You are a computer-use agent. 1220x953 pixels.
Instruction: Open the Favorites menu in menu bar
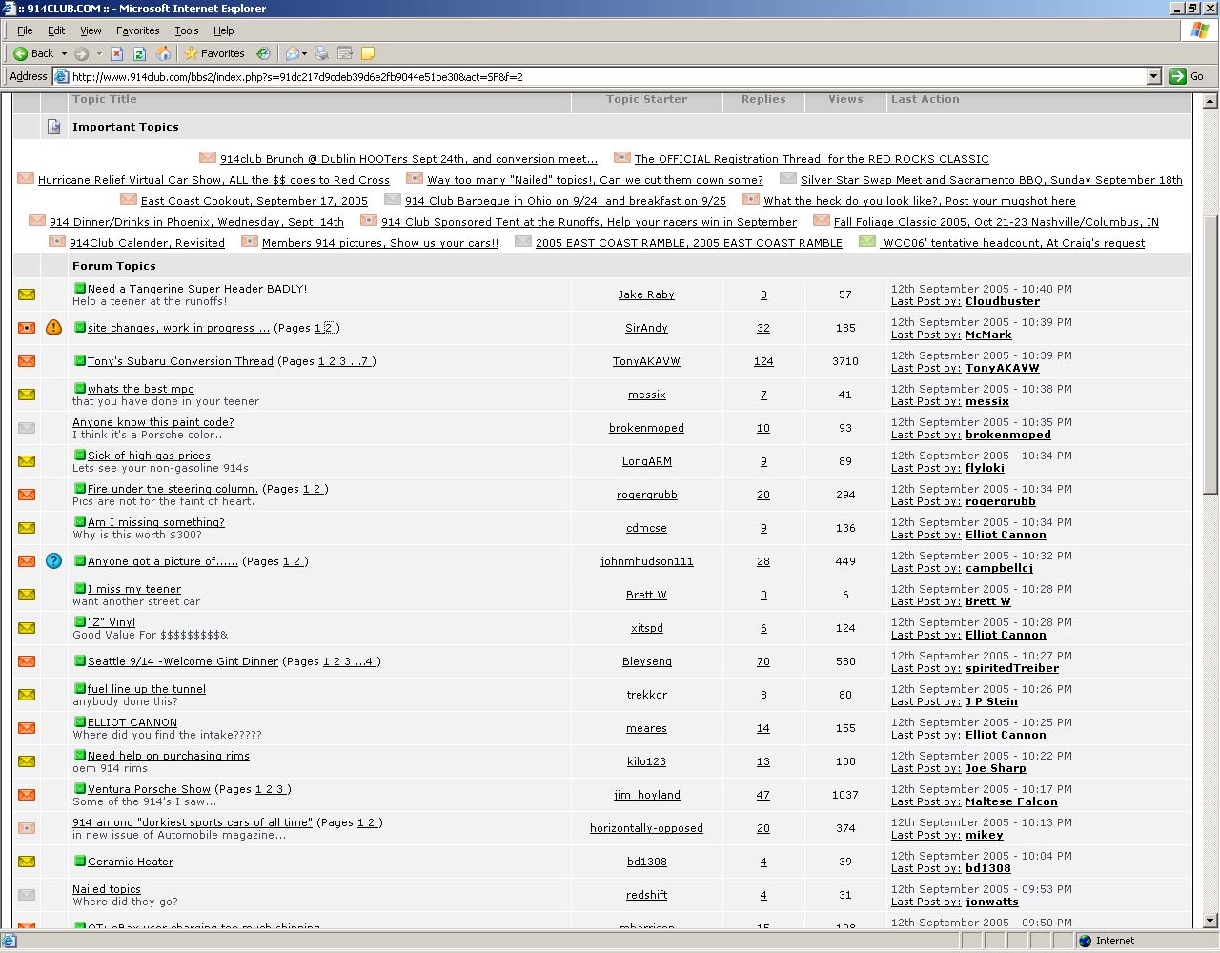tap(137, 30)
